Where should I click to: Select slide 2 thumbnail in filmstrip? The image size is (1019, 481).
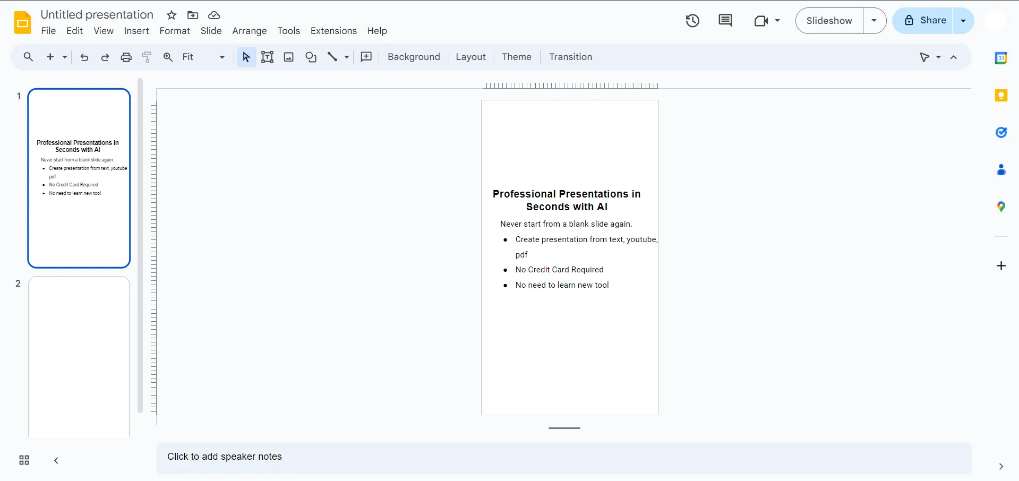point(79,356)
